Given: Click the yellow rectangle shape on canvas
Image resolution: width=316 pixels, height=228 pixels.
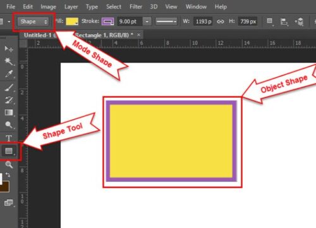Looking at the screenshot, I should [x=171, y=141].
